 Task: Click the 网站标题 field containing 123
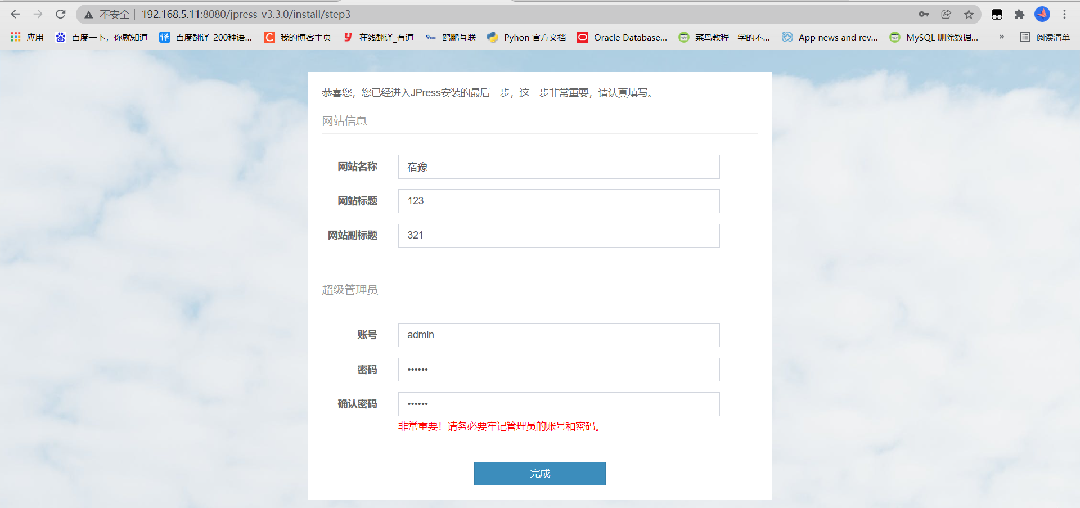pos(559,201)
